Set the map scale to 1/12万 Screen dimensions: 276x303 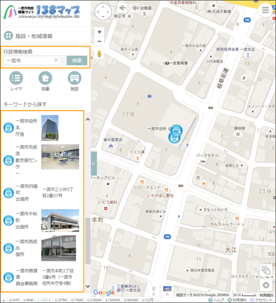coord(148,300)
